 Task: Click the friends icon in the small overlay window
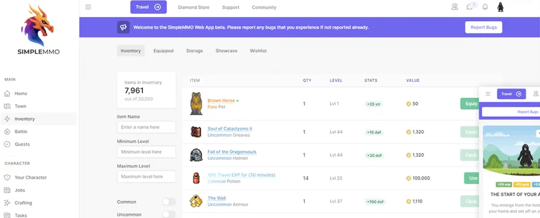point(536,94)
